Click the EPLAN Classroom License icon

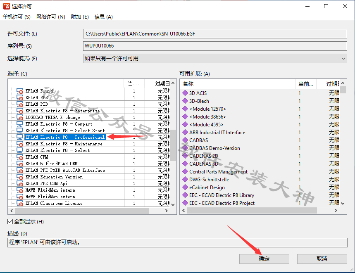pos(20,203)
